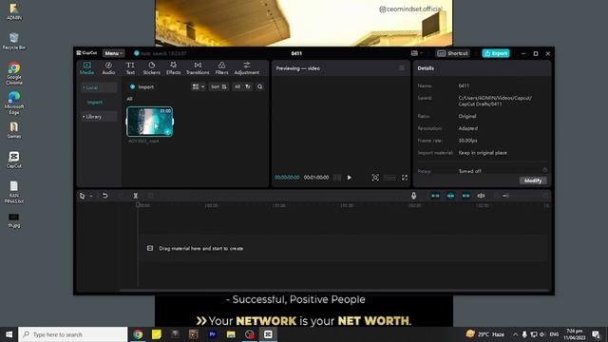Click the preview screenshot focus icon
The image size is (608, 342).
(375, 178)
